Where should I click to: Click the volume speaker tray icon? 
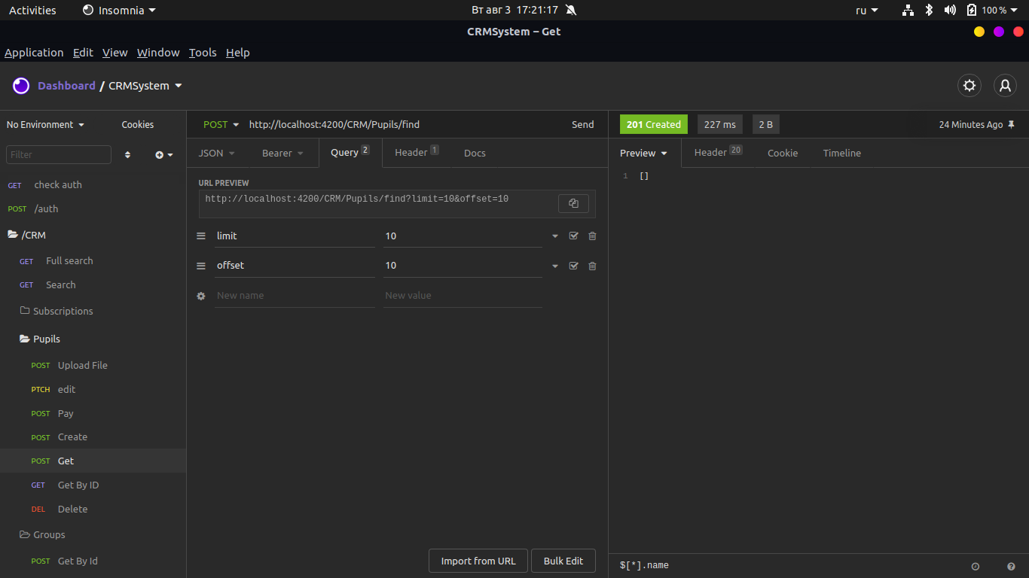pyautogui.click(x=950, y=10)
